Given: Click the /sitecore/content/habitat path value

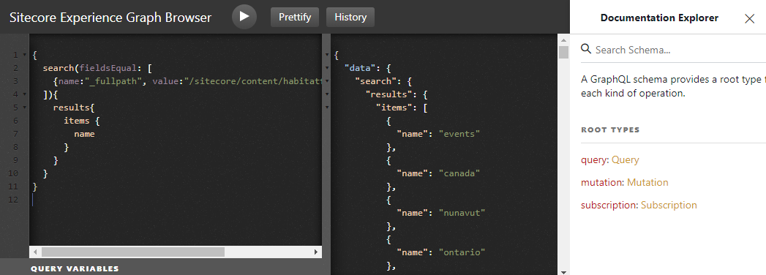Looking at the screenshot, I should [253, 81].
